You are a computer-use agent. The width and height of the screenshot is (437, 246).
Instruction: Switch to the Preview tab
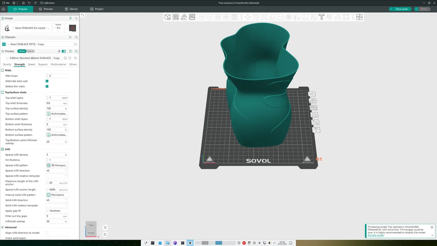[46, 9]
